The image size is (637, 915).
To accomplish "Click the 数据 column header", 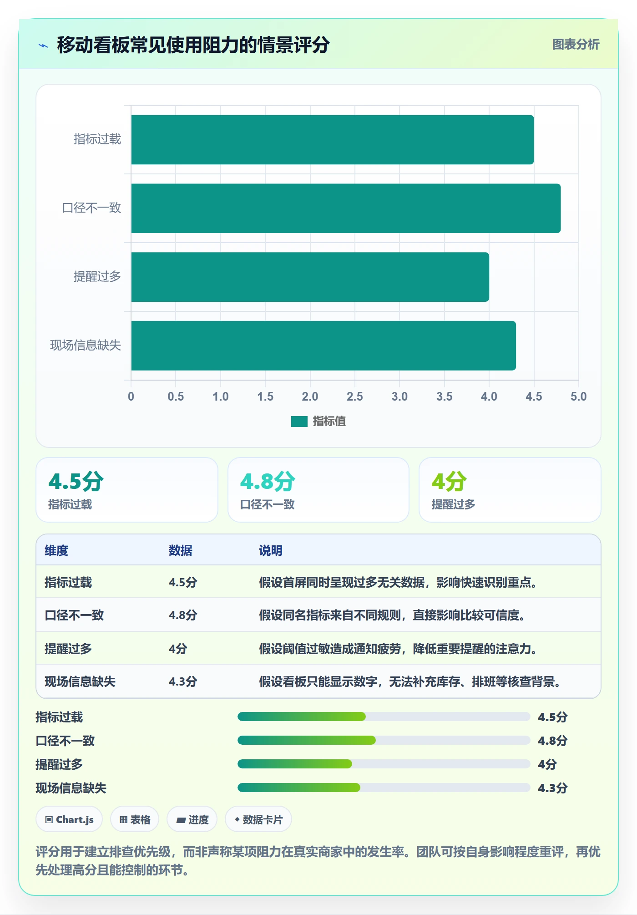I will pos(181,551).
